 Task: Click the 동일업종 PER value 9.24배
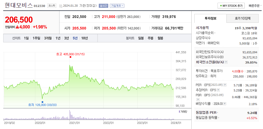coord(252,113)
